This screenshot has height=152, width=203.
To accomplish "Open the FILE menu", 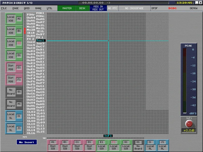I will pyautogui.click(x=4, y=8).
